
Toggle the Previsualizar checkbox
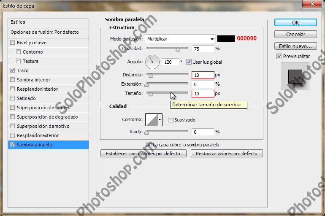point(279,57)
